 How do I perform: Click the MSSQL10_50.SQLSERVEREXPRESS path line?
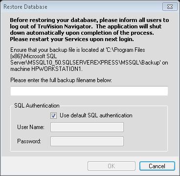click(x=89, y=63)
